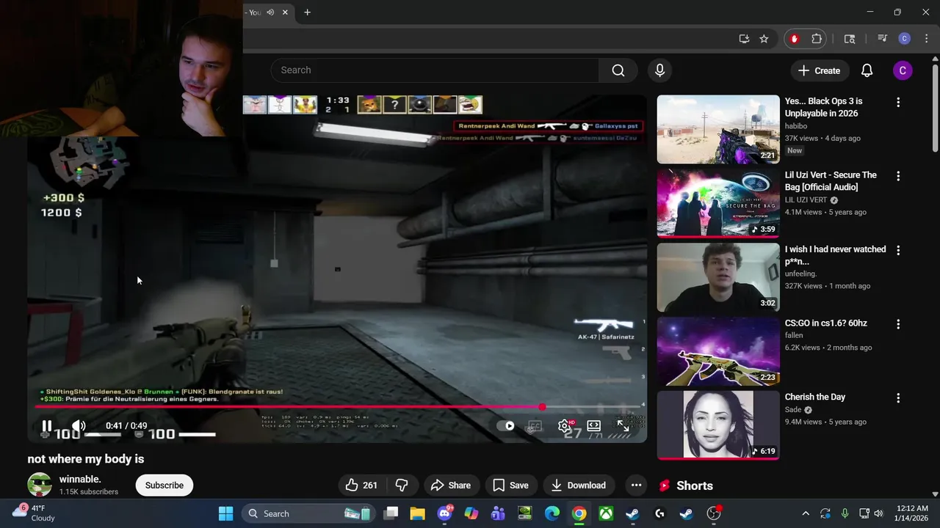Open Black Ops 3 Unplayable video thumbnail
Screen dimensions: 940x528
(x=718, y=129)
